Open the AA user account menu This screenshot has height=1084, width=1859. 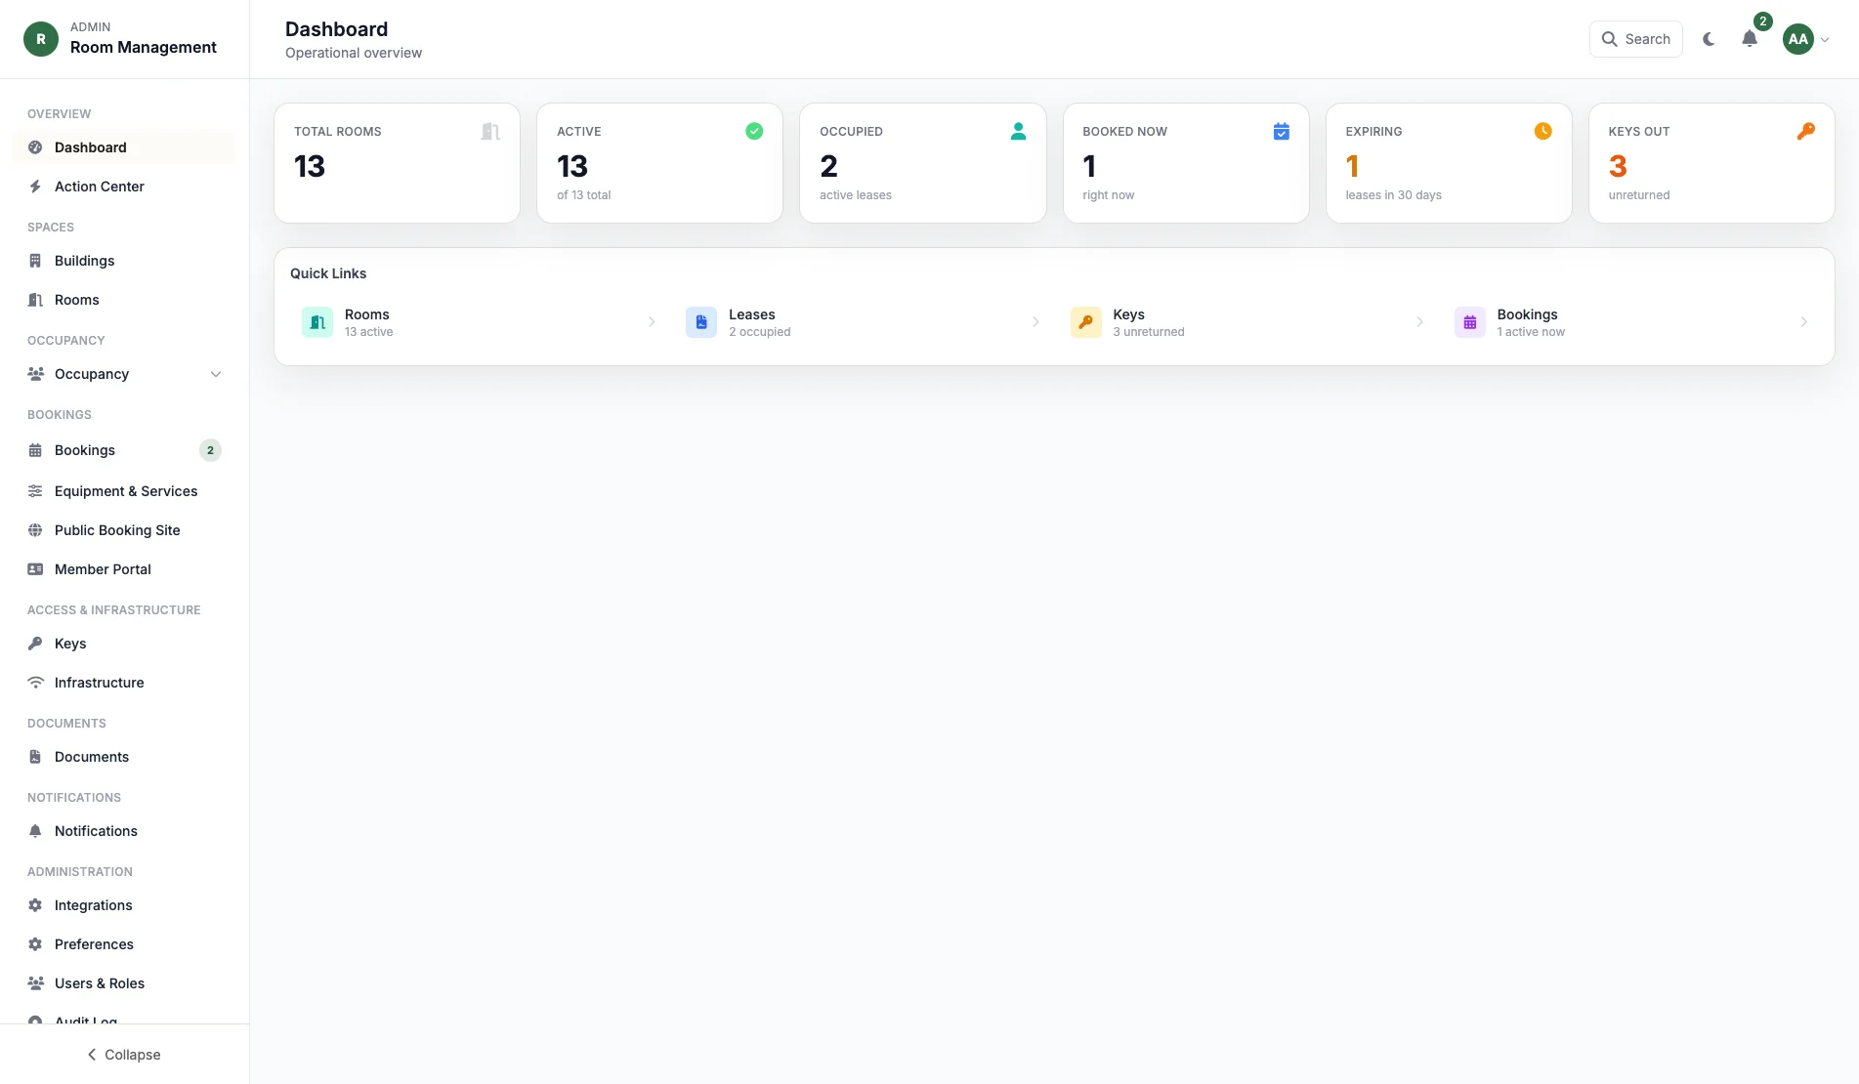1805,39
